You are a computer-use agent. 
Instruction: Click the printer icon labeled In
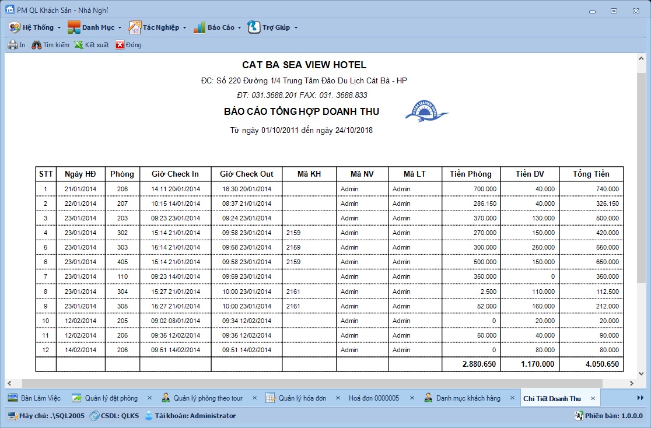click(x=13, y=45)
